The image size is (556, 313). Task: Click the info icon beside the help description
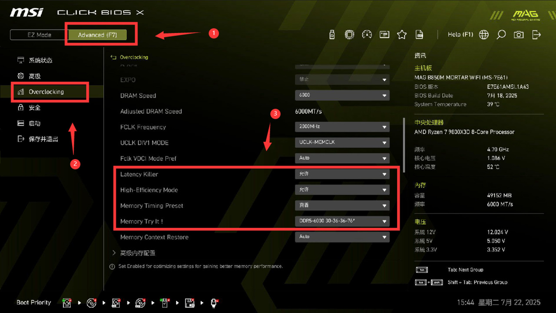(112, 266)
